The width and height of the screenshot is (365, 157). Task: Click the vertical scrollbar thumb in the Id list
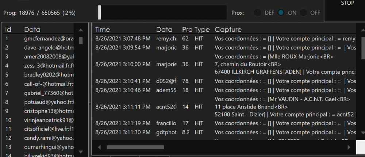point(81,41)
